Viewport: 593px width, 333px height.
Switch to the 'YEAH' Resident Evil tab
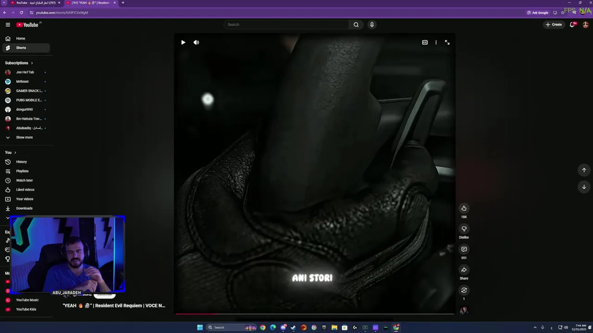90,3
